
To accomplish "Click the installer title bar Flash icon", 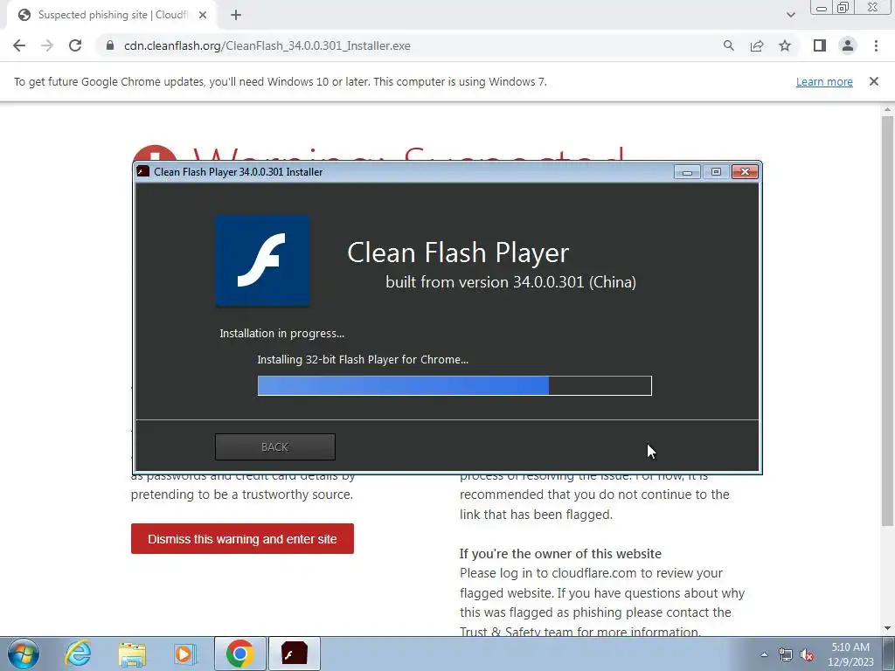I will (x=143, y=172).
